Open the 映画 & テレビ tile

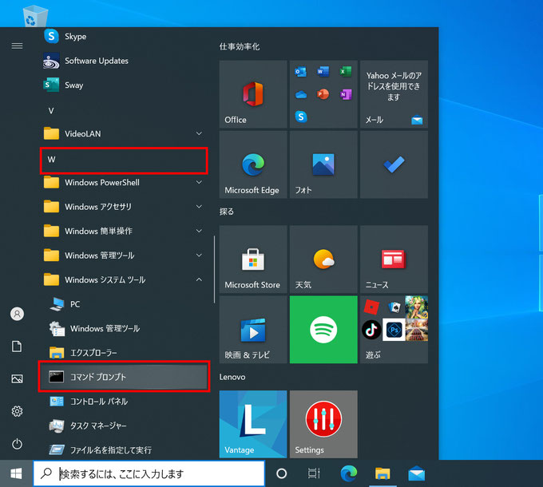[253, 330]
